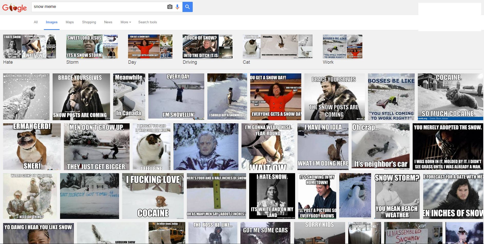The width and height of the screenshot is (484, 244).
Task: Open 'It's snowing in my hometown' meme
Action: coord(317,196)
